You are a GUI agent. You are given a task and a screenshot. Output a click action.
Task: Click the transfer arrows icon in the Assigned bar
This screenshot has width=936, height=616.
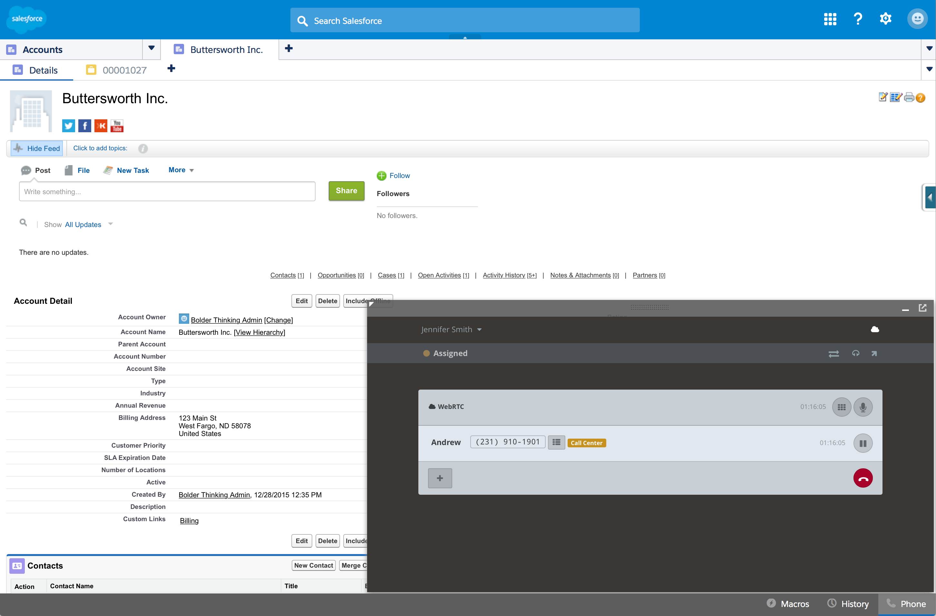point(834,353)
